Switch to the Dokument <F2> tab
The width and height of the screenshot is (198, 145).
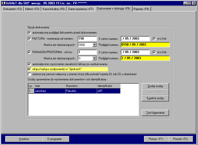click(x=12, y=9)
